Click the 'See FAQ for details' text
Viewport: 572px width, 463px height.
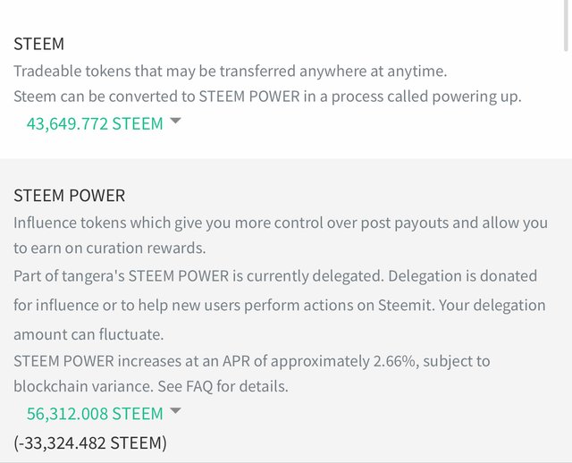223,386
